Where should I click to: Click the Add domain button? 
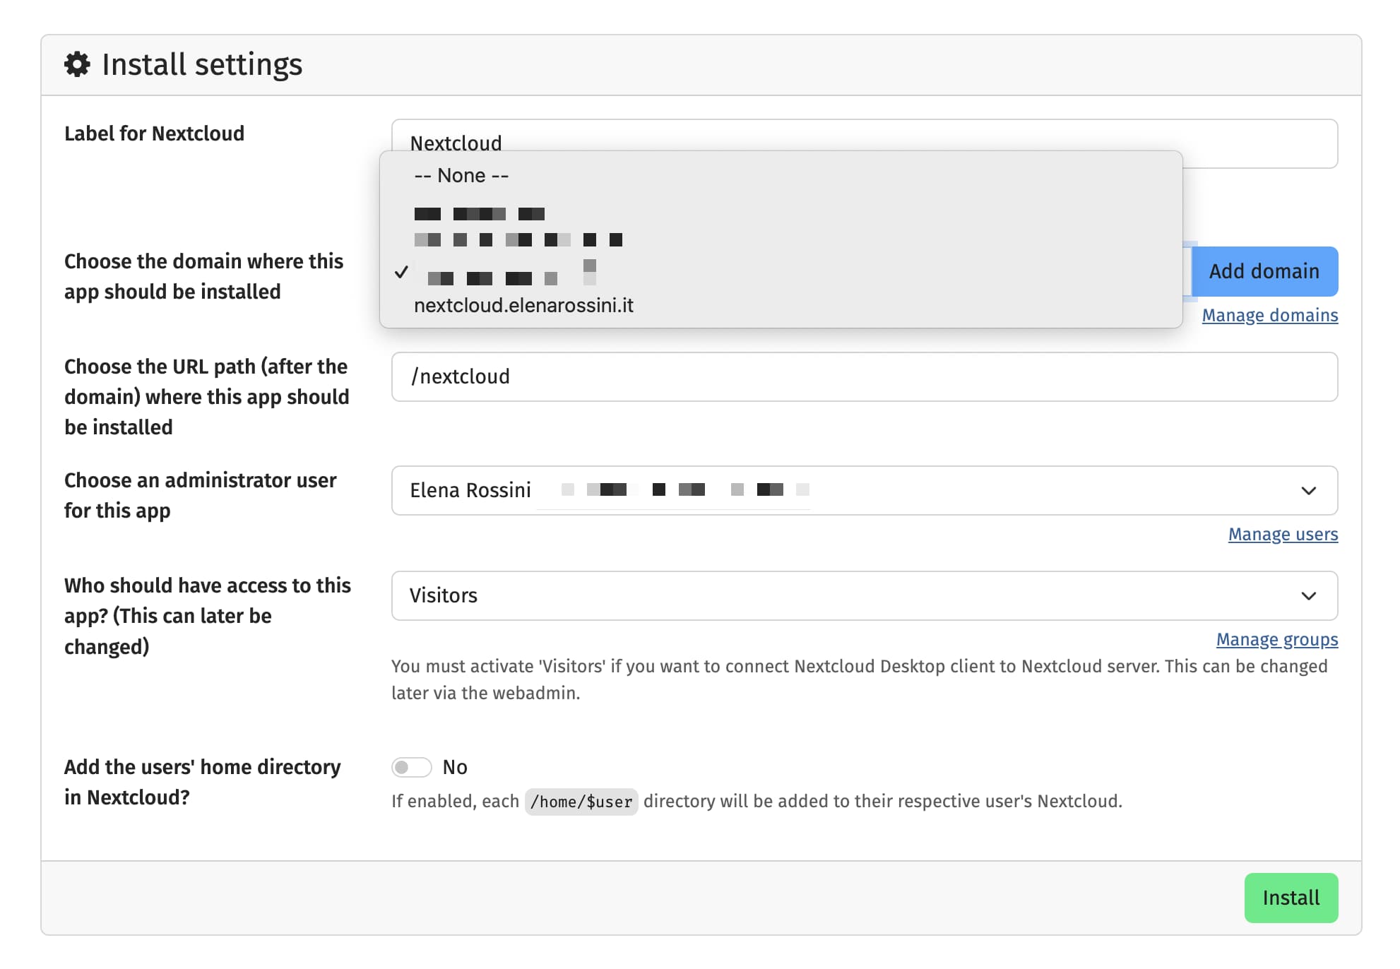pos(1264,271)
